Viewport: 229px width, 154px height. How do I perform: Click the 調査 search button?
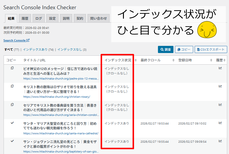165,50
